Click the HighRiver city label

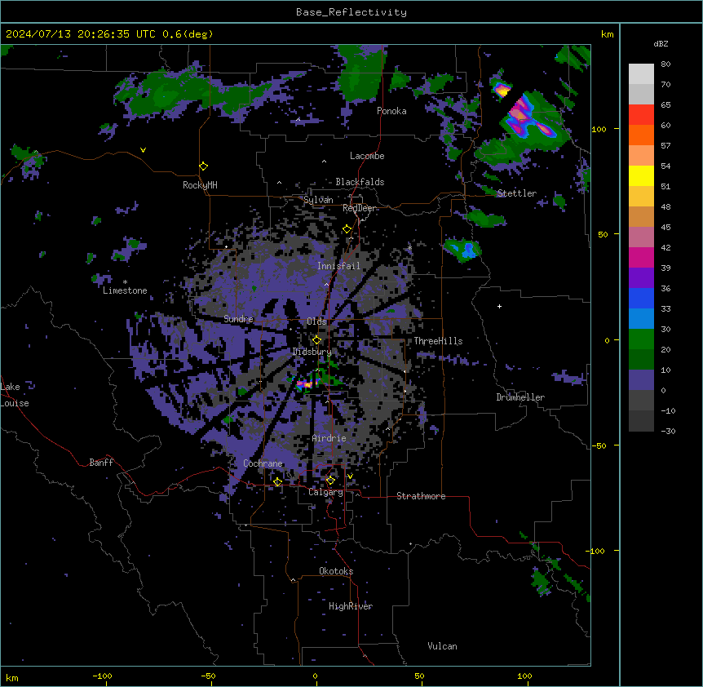click(x=351, y=606)
